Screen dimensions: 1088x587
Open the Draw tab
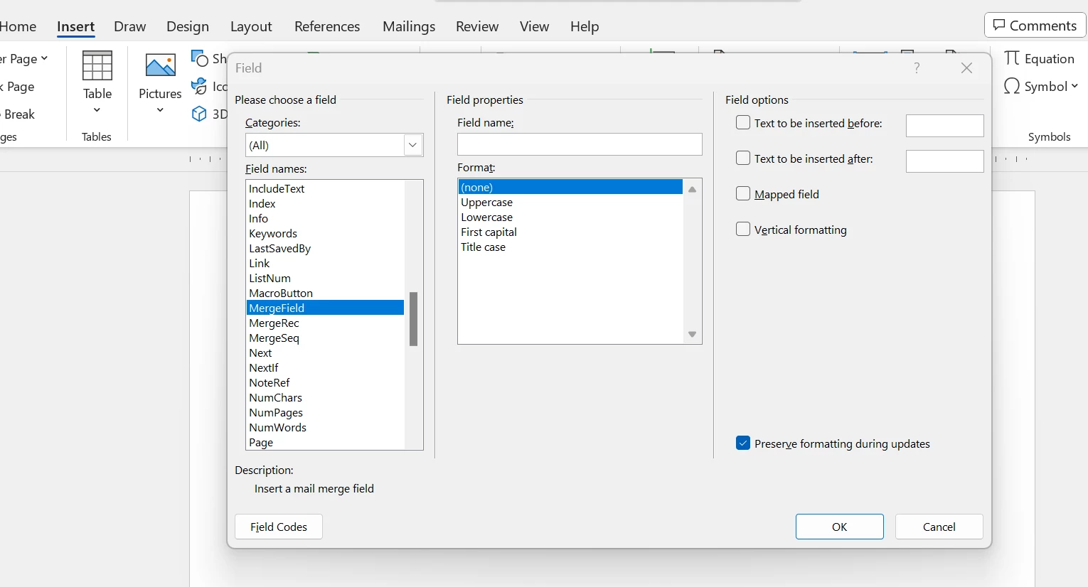[130, 26]
